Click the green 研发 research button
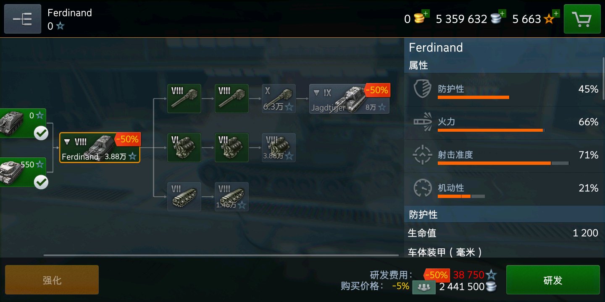 click(x=553, y=280)
